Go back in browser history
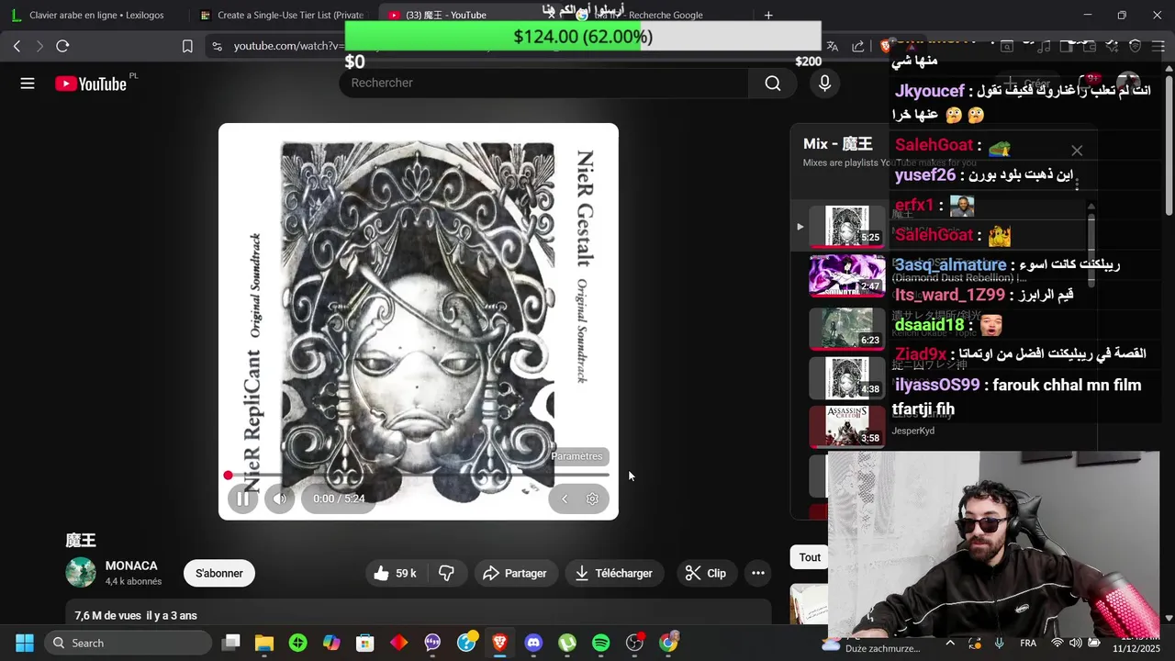Viewport: 1175px width, 661px height. click(x=17, y=46)
